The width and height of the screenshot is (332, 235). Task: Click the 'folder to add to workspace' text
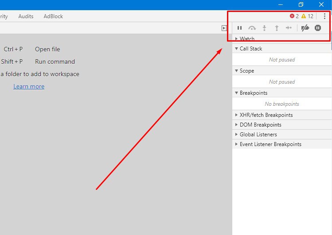[43, 74]
